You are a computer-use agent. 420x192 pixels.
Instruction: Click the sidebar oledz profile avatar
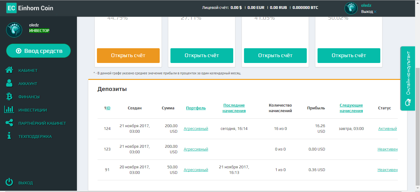coord(14,29)
